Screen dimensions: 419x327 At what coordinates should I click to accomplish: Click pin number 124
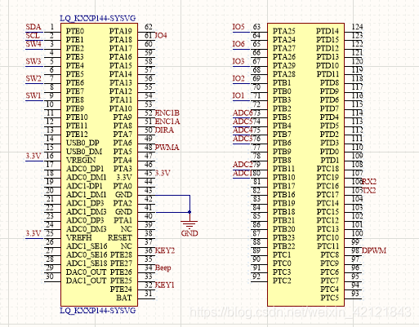coord(357,27)
